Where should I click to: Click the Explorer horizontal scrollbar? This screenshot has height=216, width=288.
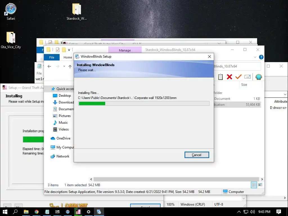click(x=176, y=179)
